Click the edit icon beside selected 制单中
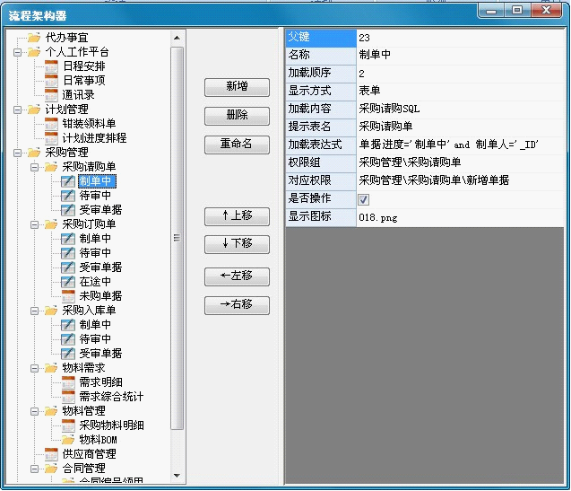The image size is (571, 491). click(x=68, y=181)
